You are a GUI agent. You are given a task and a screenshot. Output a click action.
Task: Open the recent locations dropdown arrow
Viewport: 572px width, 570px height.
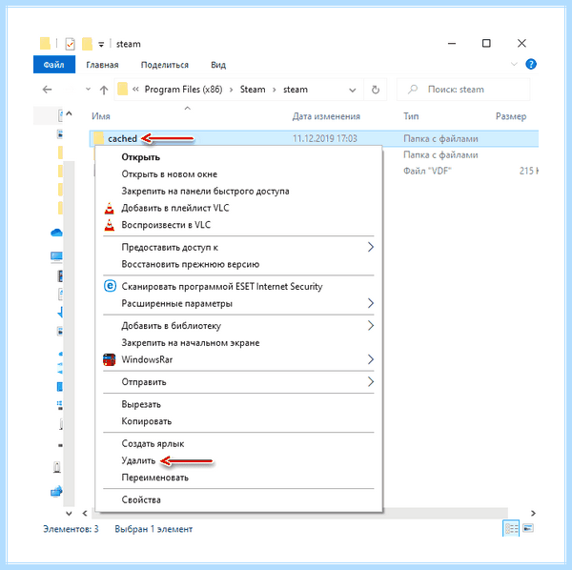tap(88, 89)
